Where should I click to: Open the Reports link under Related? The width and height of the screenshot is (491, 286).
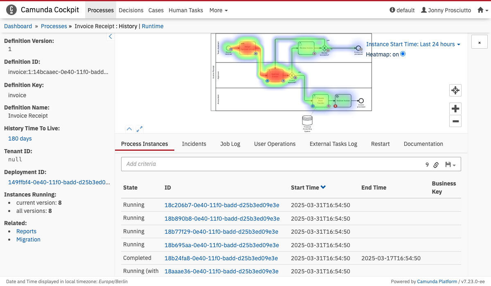pyautogui.click(x=26, y=231)
